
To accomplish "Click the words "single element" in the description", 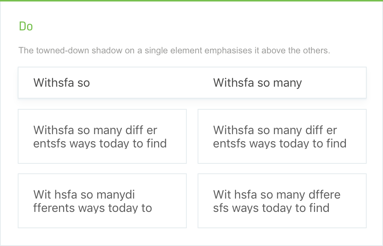I will 173,51.
